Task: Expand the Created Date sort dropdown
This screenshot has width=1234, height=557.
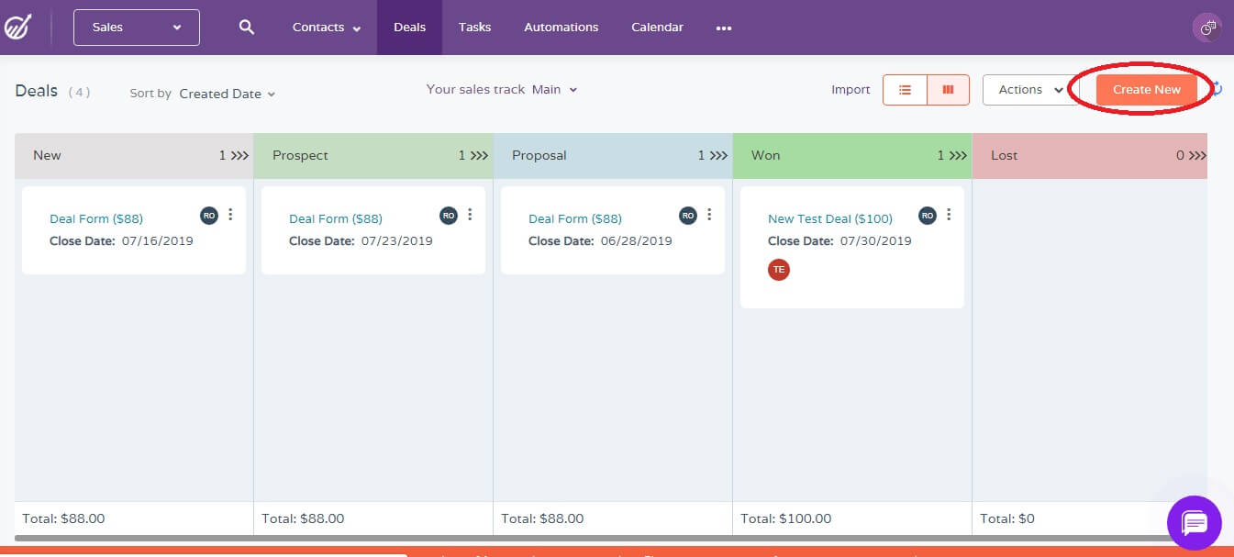Action: 227,94
